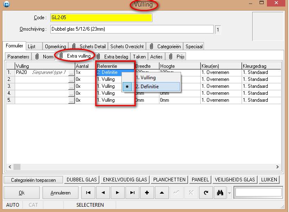Apply the DUBBEL GLAS category

tap(82, 180)
